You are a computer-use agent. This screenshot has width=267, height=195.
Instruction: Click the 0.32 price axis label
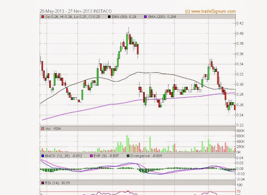click(240, 74)
